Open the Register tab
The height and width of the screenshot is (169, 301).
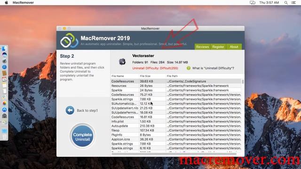[218, 47]
